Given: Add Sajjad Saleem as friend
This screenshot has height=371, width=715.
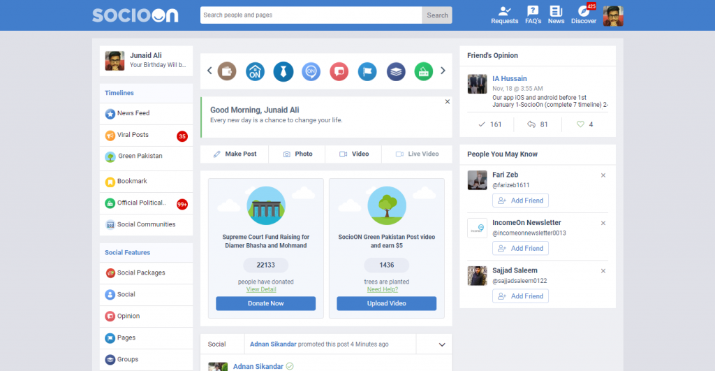Looking at the screenshot, I should 520,296.
